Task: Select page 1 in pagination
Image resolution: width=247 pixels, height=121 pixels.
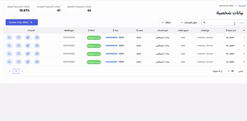Action: [x=16, y=71]
